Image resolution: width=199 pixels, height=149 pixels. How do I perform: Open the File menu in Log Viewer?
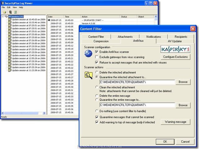coord(3,7)
